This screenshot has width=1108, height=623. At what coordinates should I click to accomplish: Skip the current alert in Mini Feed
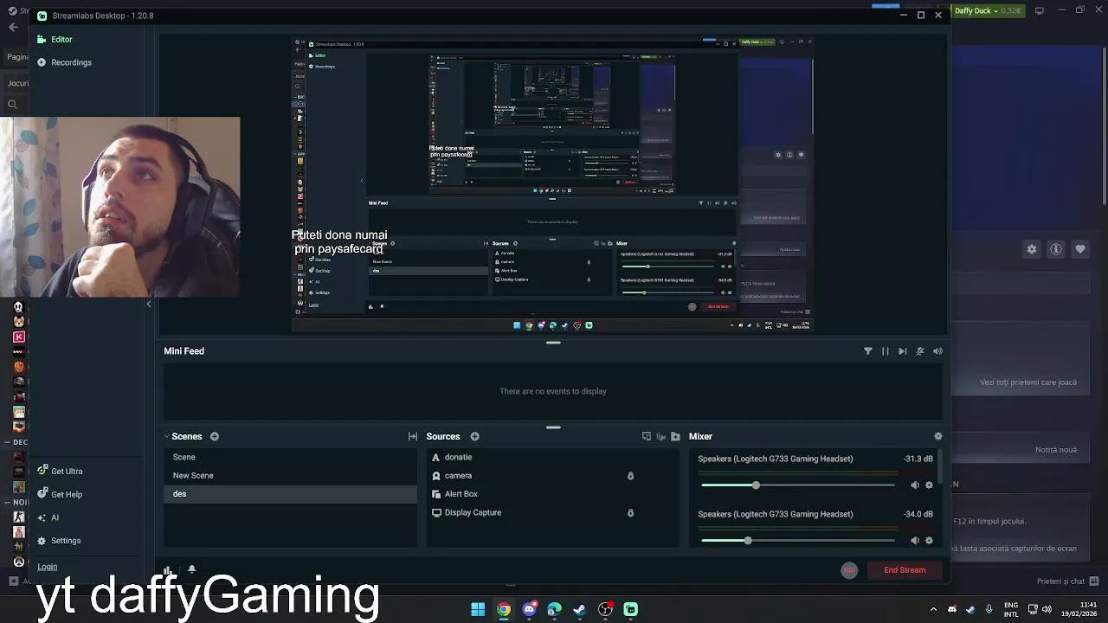(x=902, y=351)
